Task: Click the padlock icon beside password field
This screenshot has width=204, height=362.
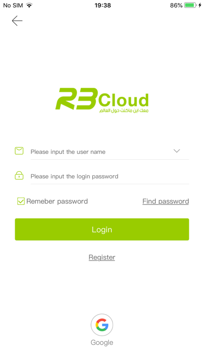Action: (19, 175)
